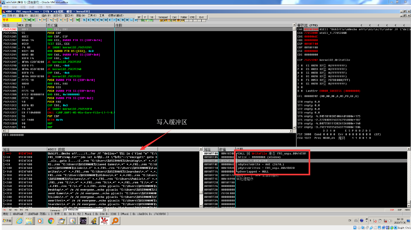The image size is (411, 230).
Task: Open the 调试(D) menu
Action: tap(34, 15)
